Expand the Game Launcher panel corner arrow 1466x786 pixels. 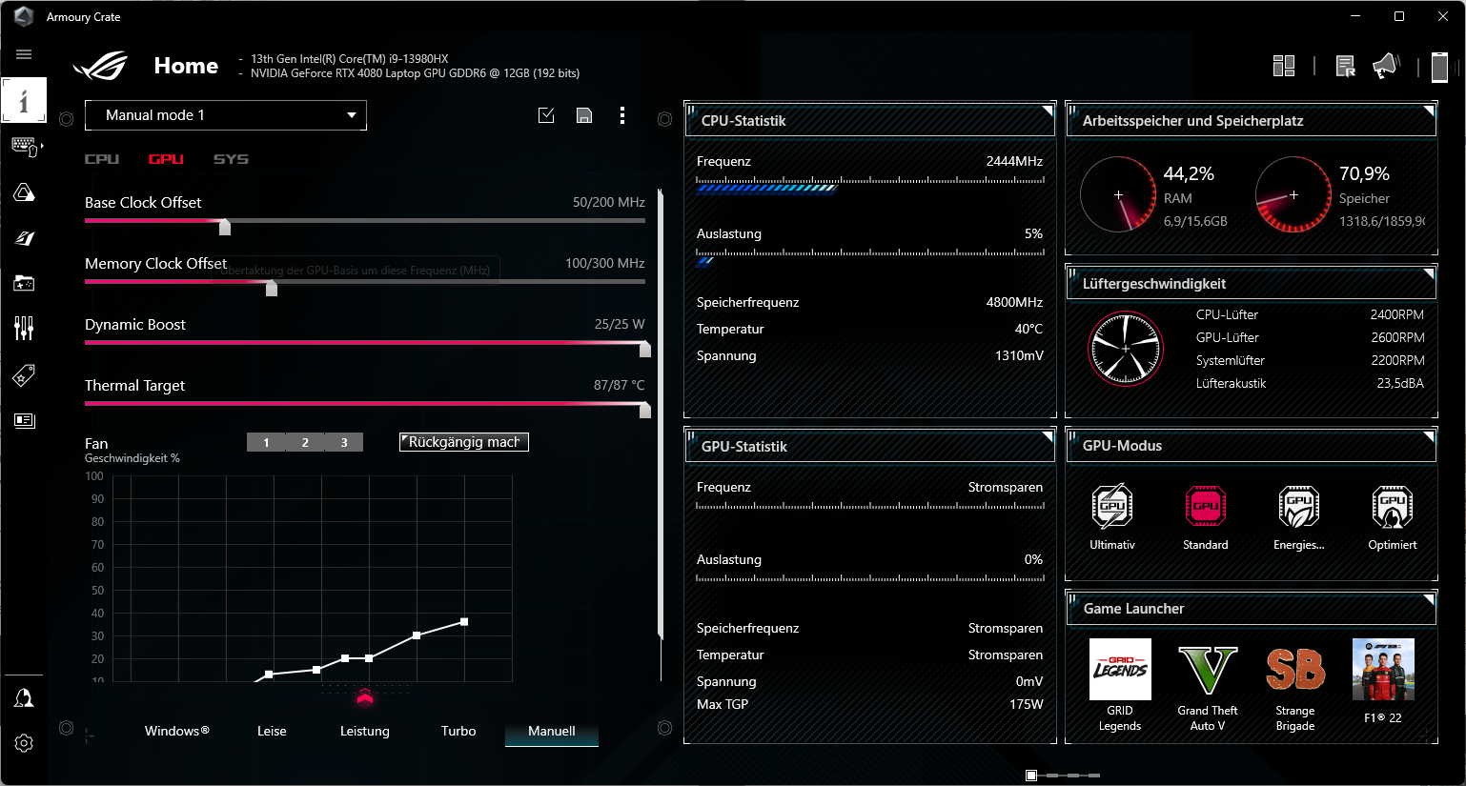point(1429,599)
